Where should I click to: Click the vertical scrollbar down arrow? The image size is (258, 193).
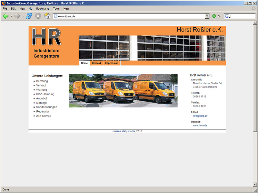(x=255, y=184)
